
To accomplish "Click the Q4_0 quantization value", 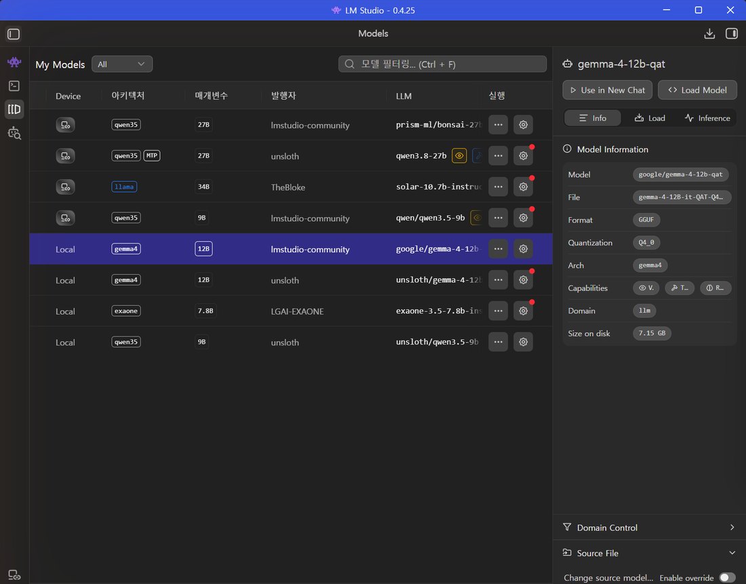I will [646, 242].
